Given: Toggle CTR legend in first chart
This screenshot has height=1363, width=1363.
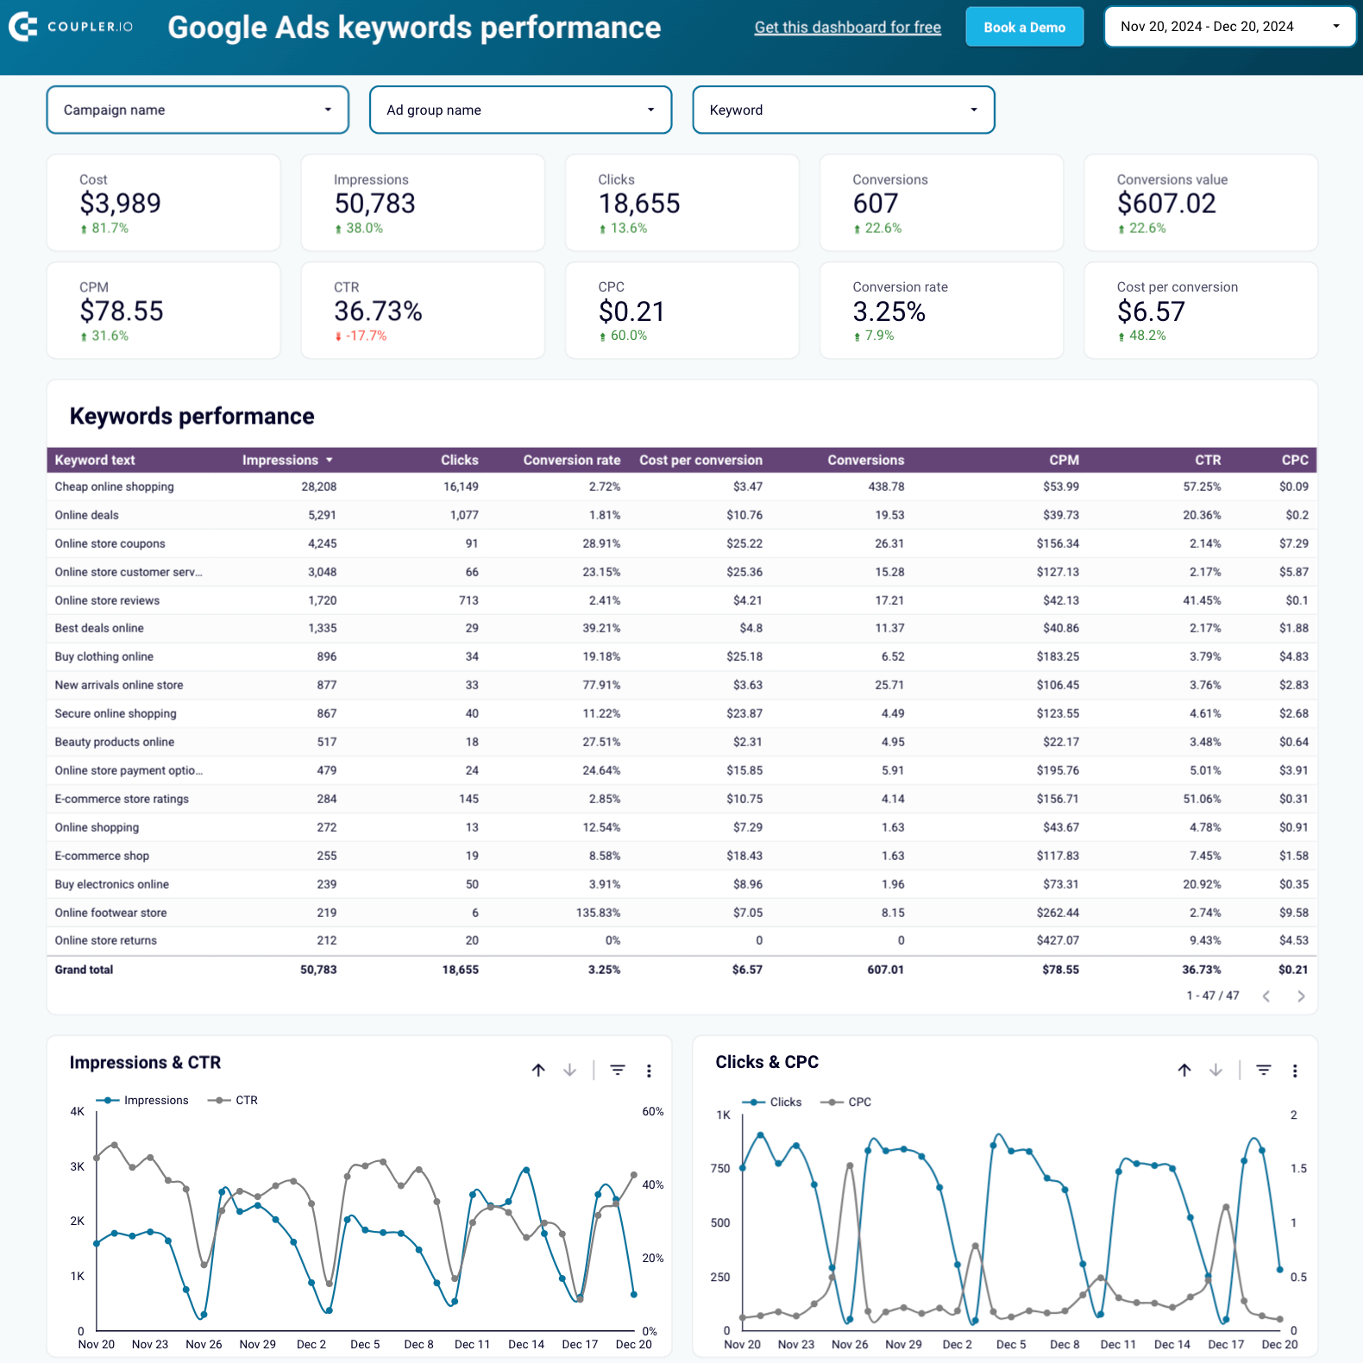Looking at the screenshot, I should click(233, 1100).
